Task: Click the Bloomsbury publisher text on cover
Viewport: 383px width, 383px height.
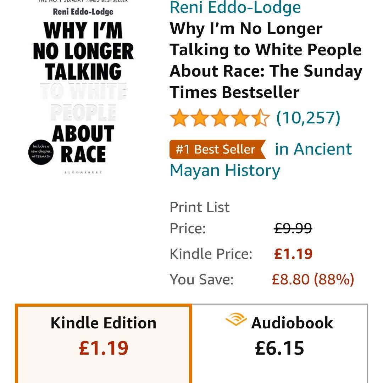Action: tap(83, 172)
